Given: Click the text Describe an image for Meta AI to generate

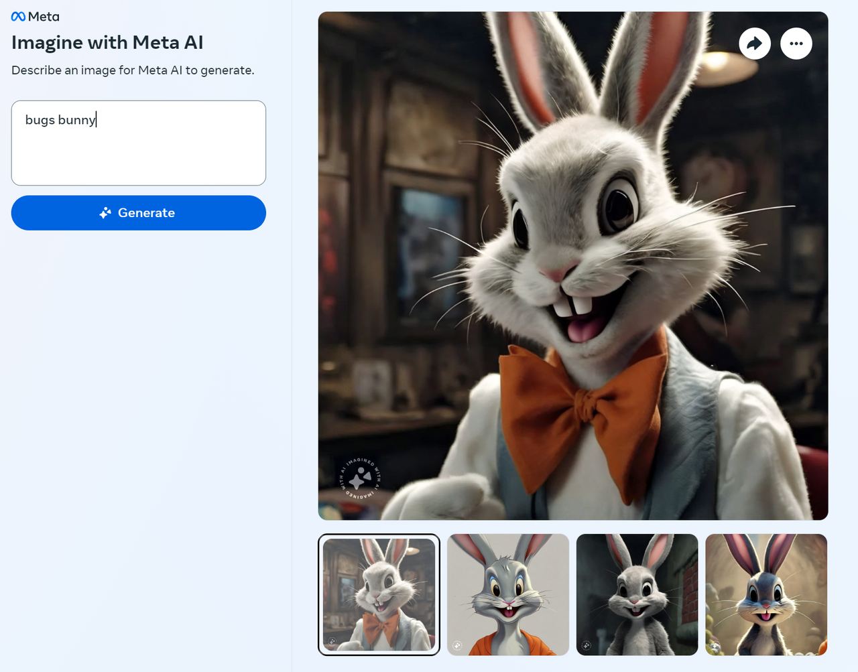Looking at the screenshot, I should click(x=133, y=70).
